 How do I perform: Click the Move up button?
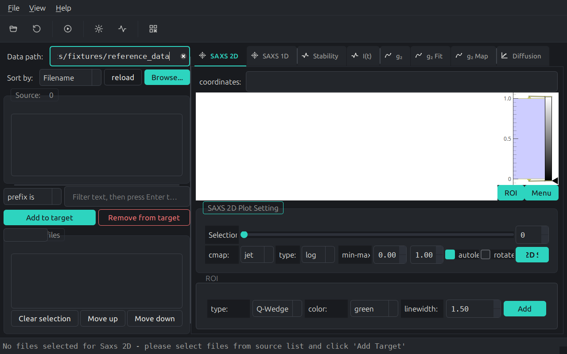[103, 319]
